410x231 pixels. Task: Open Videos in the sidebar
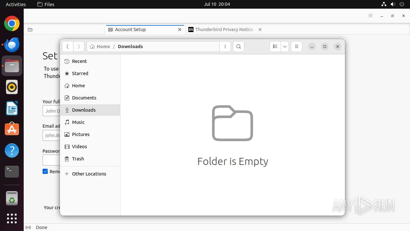pos(90,147)
